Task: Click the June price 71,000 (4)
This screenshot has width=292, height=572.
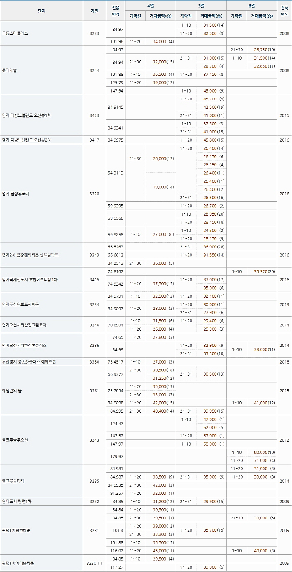Action: tap(264, 461)
